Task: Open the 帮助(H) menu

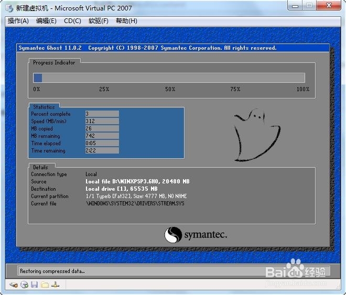Action: point(126,21)
